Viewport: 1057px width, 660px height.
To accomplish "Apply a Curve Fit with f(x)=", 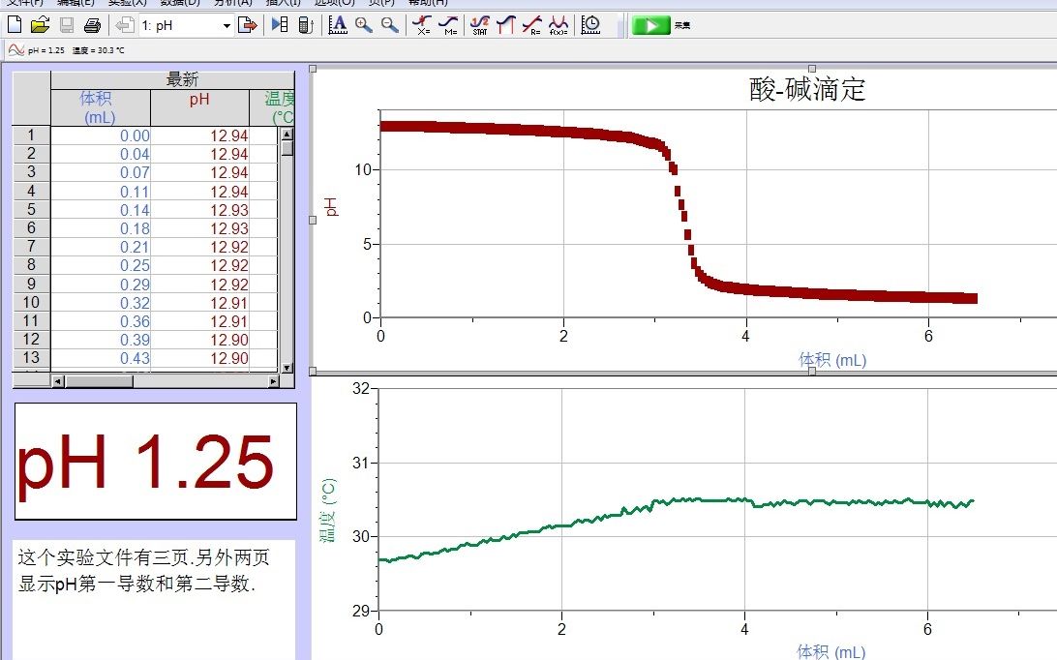I will pyautogui.click(x=557, y=24).
